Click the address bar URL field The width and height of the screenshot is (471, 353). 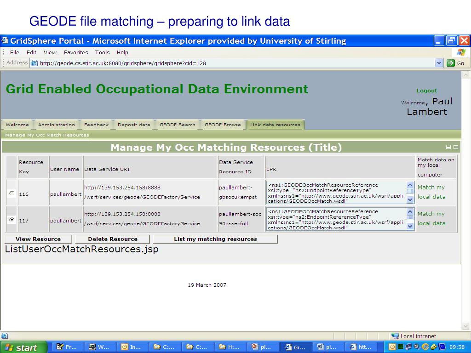coord(232,63)
